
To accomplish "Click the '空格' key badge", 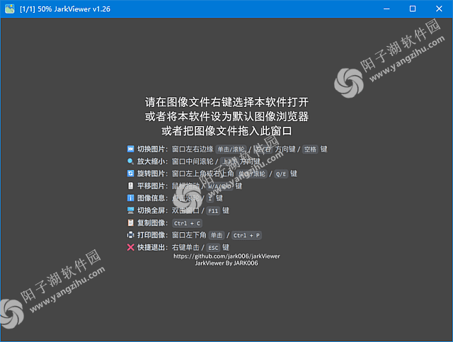I will pos(310,149).
